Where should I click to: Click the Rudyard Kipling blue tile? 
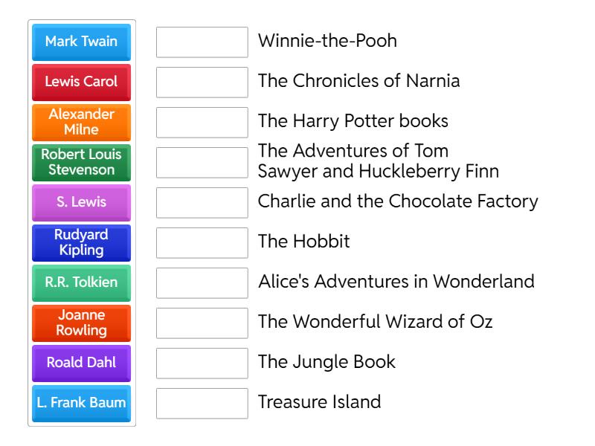[x=81, y=242]
